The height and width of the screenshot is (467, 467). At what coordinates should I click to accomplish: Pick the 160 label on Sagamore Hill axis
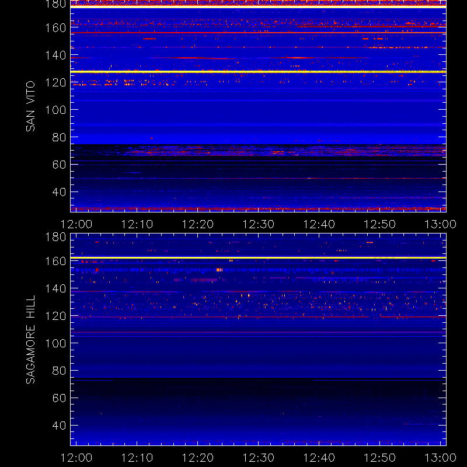[55, 261]
